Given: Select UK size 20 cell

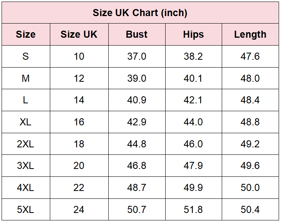Looking at the screenshot, I should [x=79, y=165].
